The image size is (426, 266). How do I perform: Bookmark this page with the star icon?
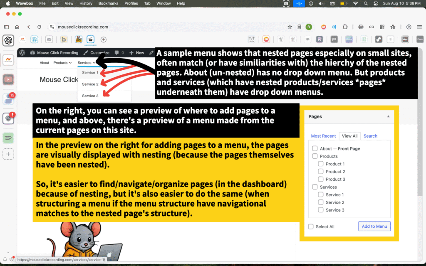click(x=290, y=27)
